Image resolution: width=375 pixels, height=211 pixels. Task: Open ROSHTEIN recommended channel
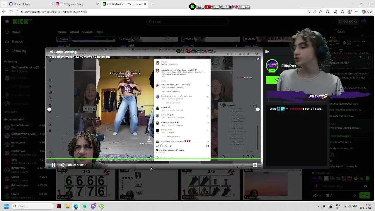click(x=25, y=170)
